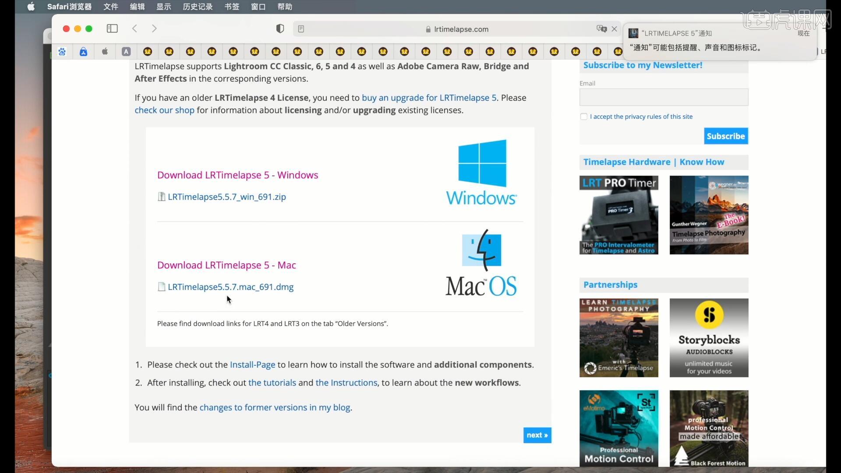Click into the newsletter Email field

tap(663, 97)
